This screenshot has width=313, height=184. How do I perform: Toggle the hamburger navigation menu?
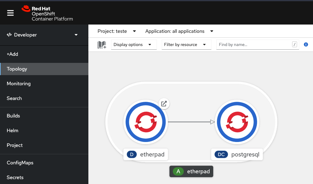(10, 13)
